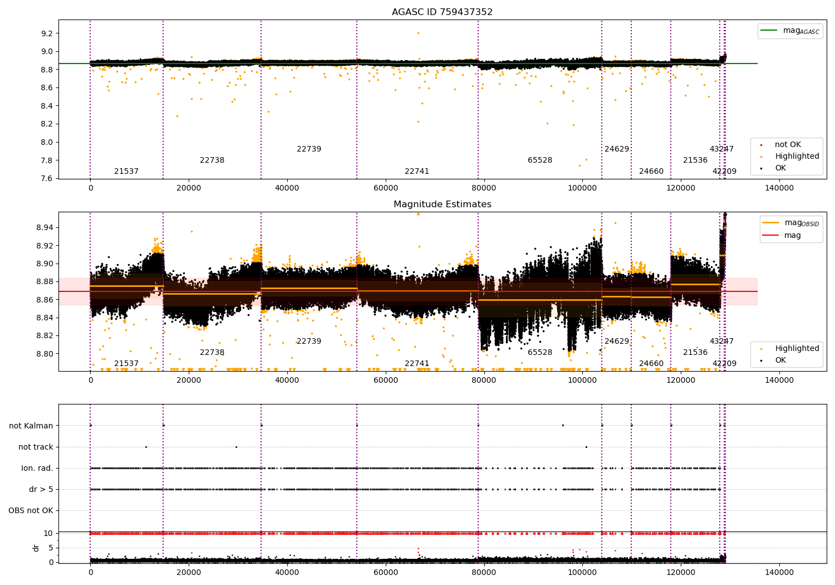Click "Highlighted" in the Magnitude Estimates legend
Image resolution: width=835 pixels, height=585 pixels.
(797, 348)
